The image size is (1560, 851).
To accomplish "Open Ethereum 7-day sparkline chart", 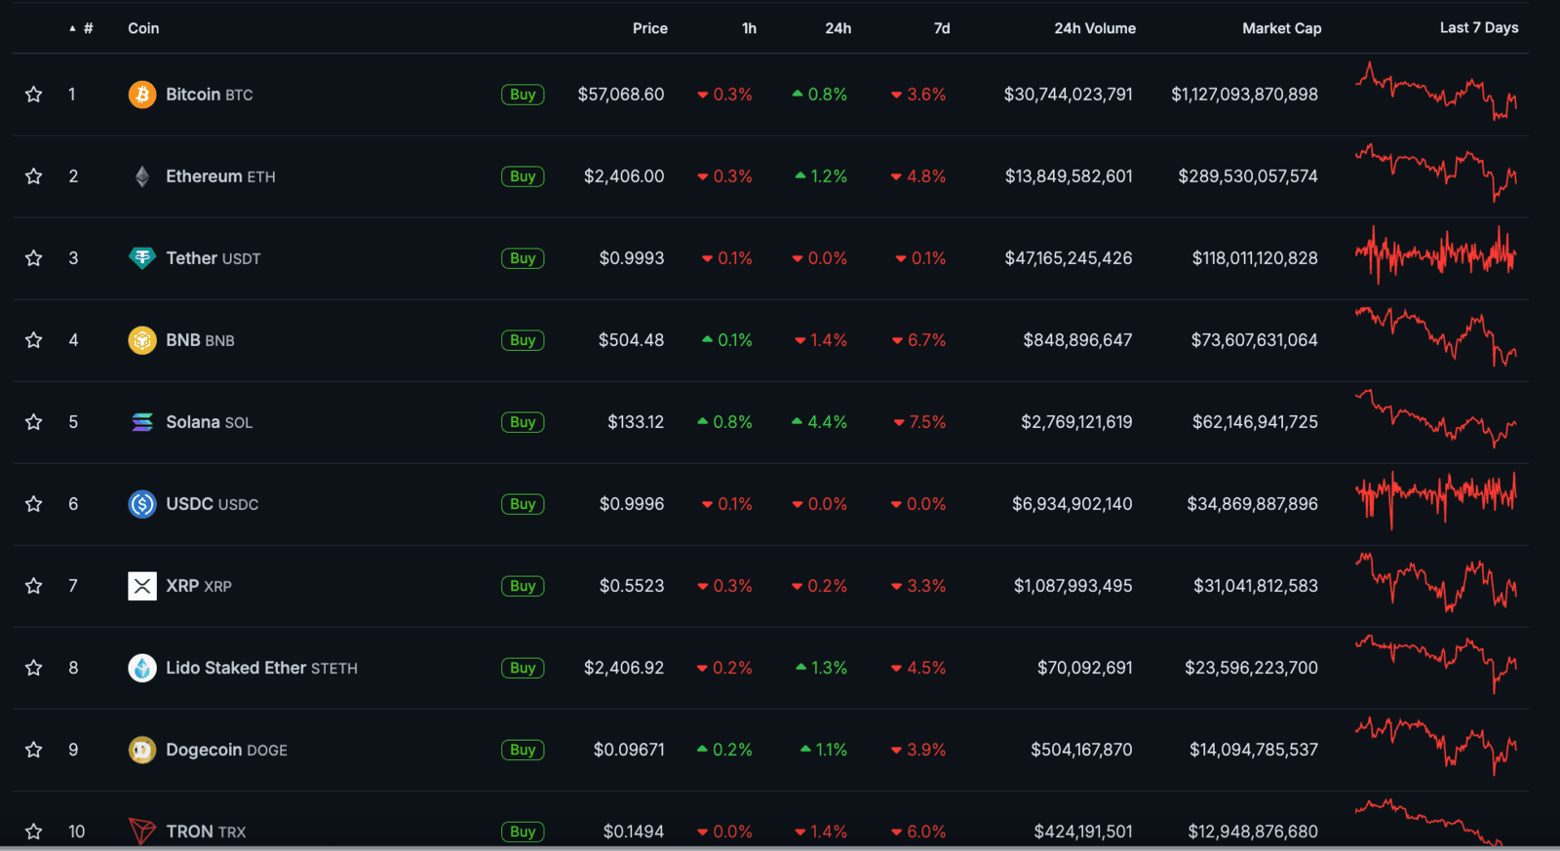I will pyautogui.click(x=1436, y=174).
